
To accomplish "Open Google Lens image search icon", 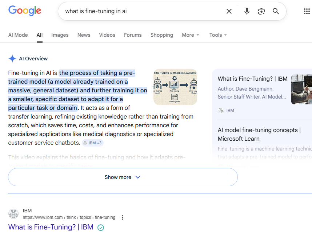I will [261, 11].
